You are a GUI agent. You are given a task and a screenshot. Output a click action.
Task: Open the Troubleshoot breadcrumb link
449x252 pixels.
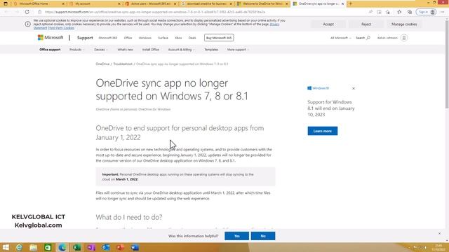click(123, 64)
